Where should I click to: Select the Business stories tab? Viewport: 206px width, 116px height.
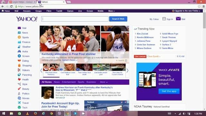(x=91, y=82)
